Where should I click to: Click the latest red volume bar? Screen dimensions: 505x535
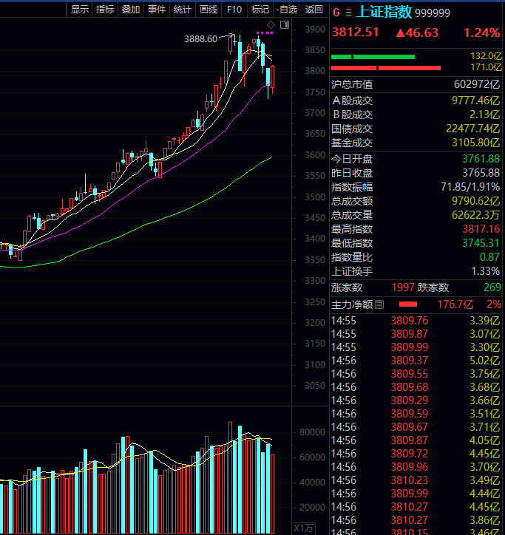[x=273, y=494]
